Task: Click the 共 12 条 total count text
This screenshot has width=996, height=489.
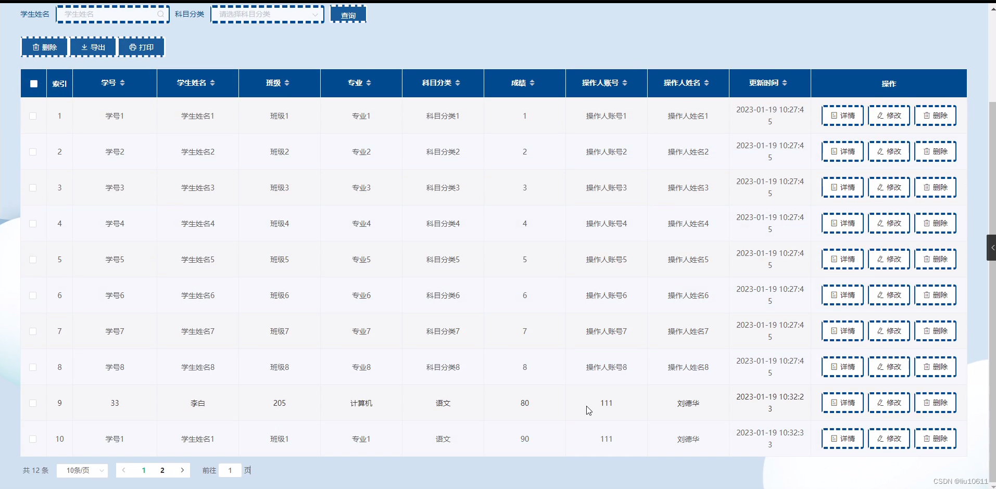Action: click(x=35, y=470)
